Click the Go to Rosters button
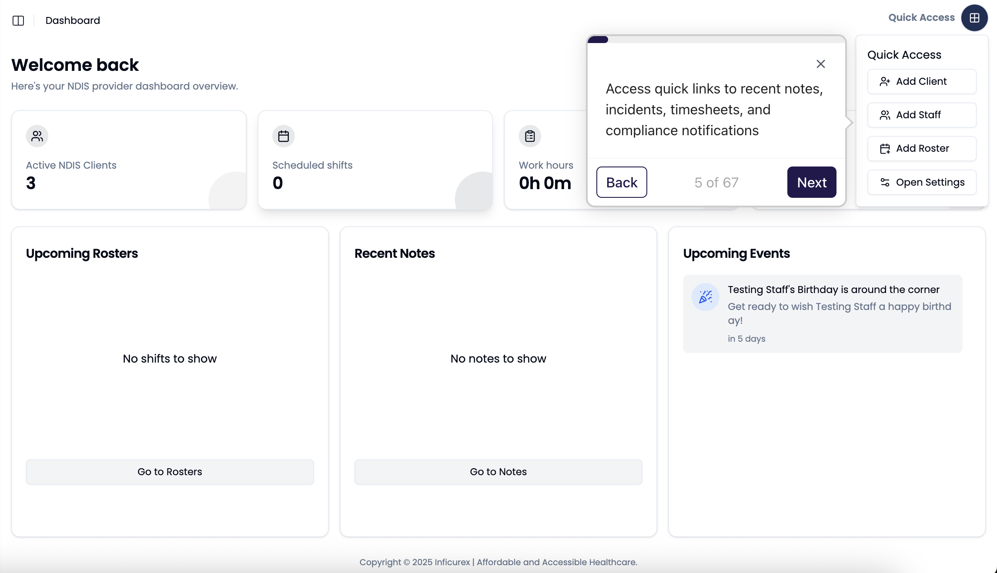This screenshot has height=573, width=997. click(x=170, y=472)
